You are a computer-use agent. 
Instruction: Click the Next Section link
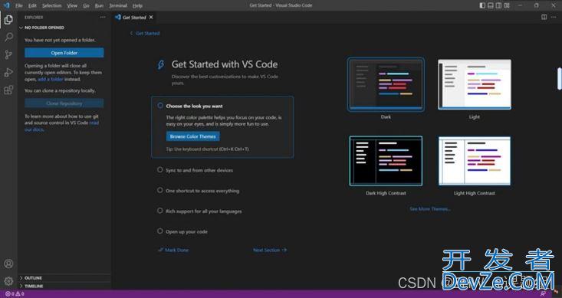[270, 250]
